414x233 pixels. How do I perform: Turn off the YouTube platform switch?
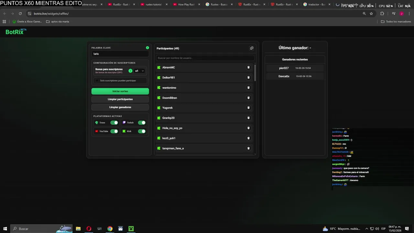[114, 131]
